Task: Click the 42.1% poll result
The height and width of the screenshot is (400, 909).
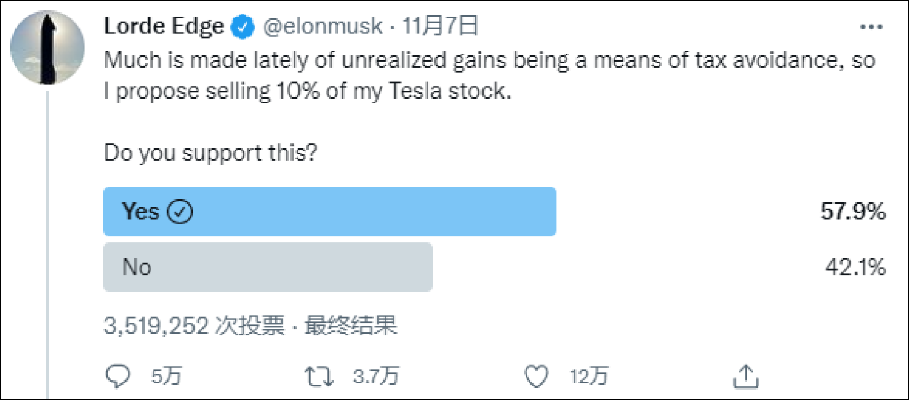Action: click(x=855, y=267)
